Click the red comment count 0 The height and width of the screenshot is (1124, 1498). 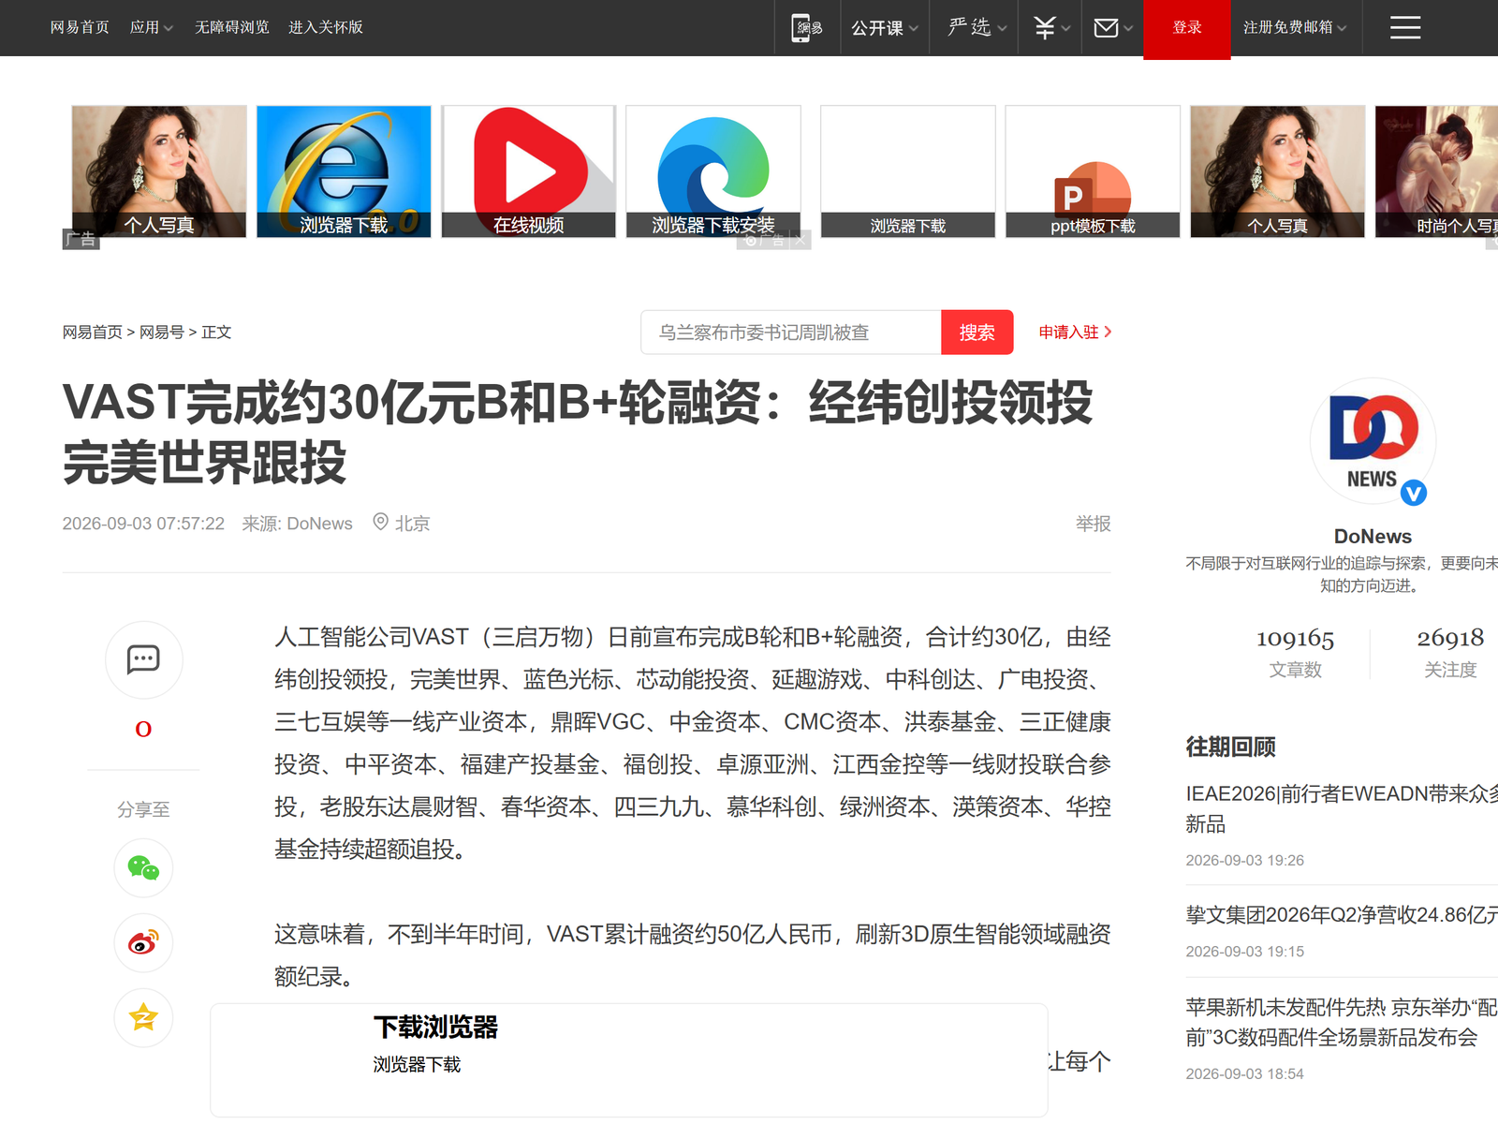(x=143, y=729)
